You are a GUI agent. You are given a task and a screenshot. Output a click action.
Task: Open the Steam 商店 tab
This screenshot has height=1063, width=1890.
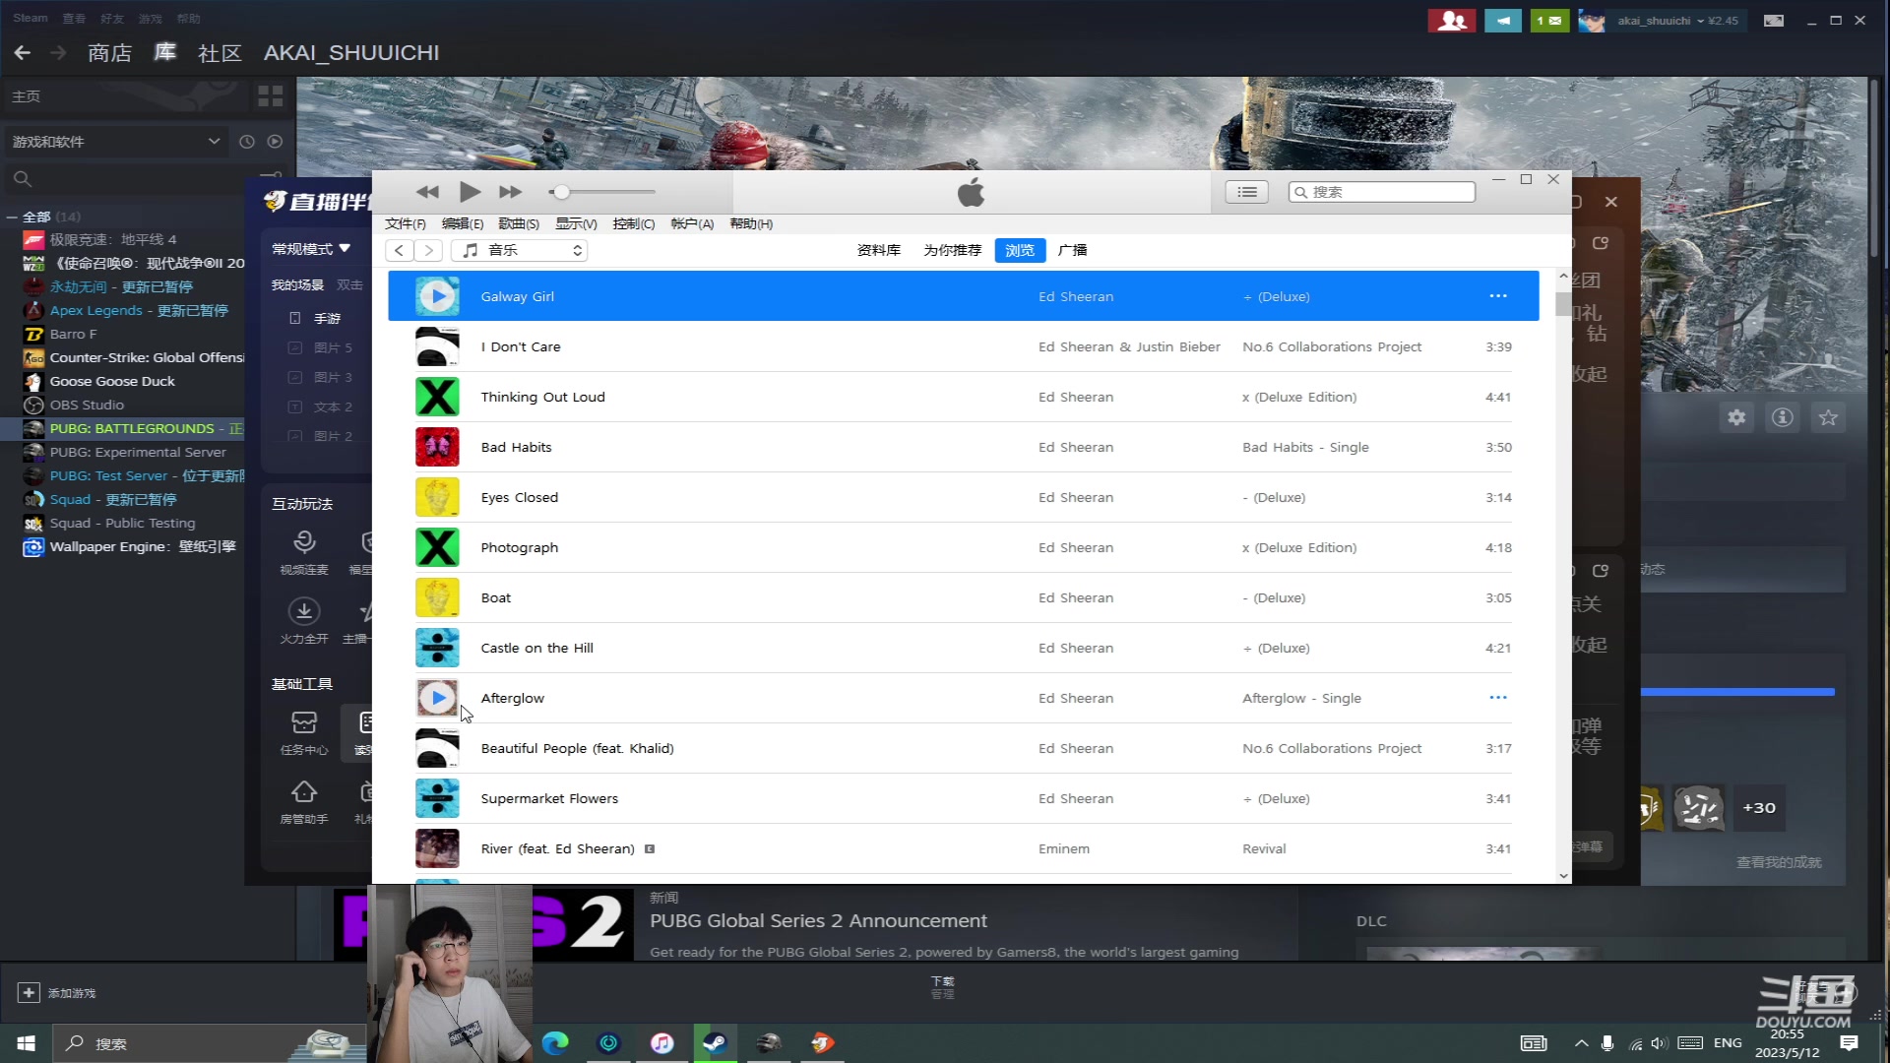point(109,53)
